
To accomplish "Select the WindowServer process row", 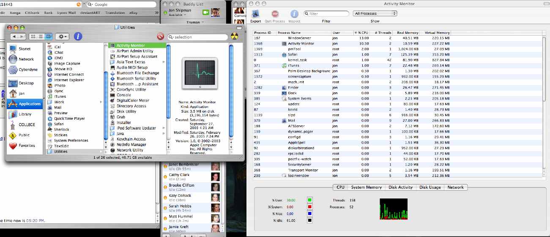I will 397,38.
